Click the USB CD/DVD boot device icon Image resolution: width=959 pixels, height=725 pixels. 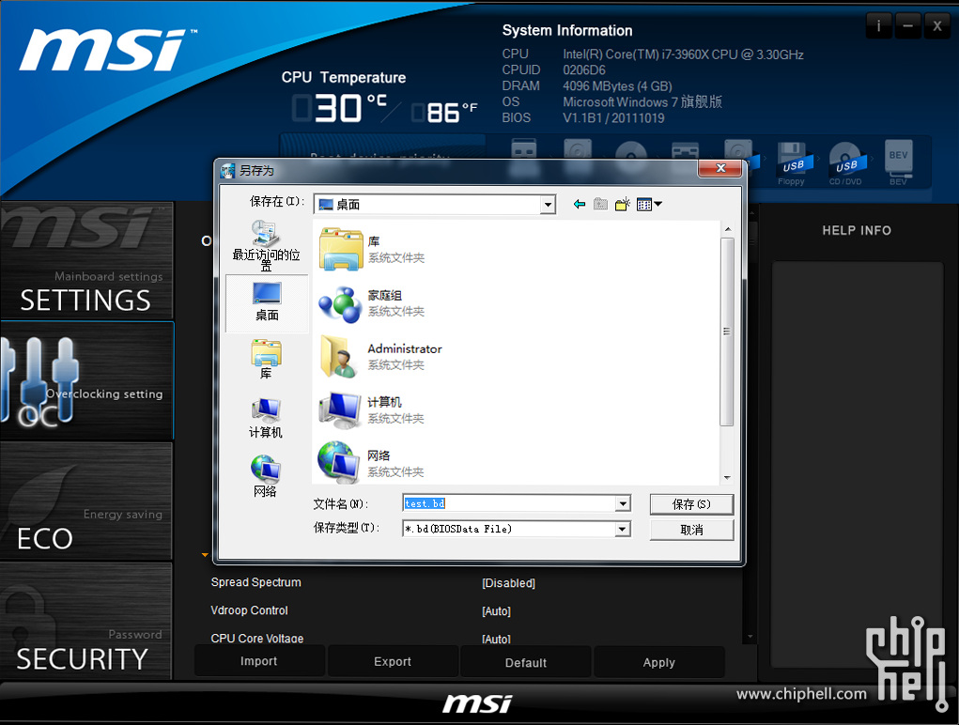tap(846, 163)
